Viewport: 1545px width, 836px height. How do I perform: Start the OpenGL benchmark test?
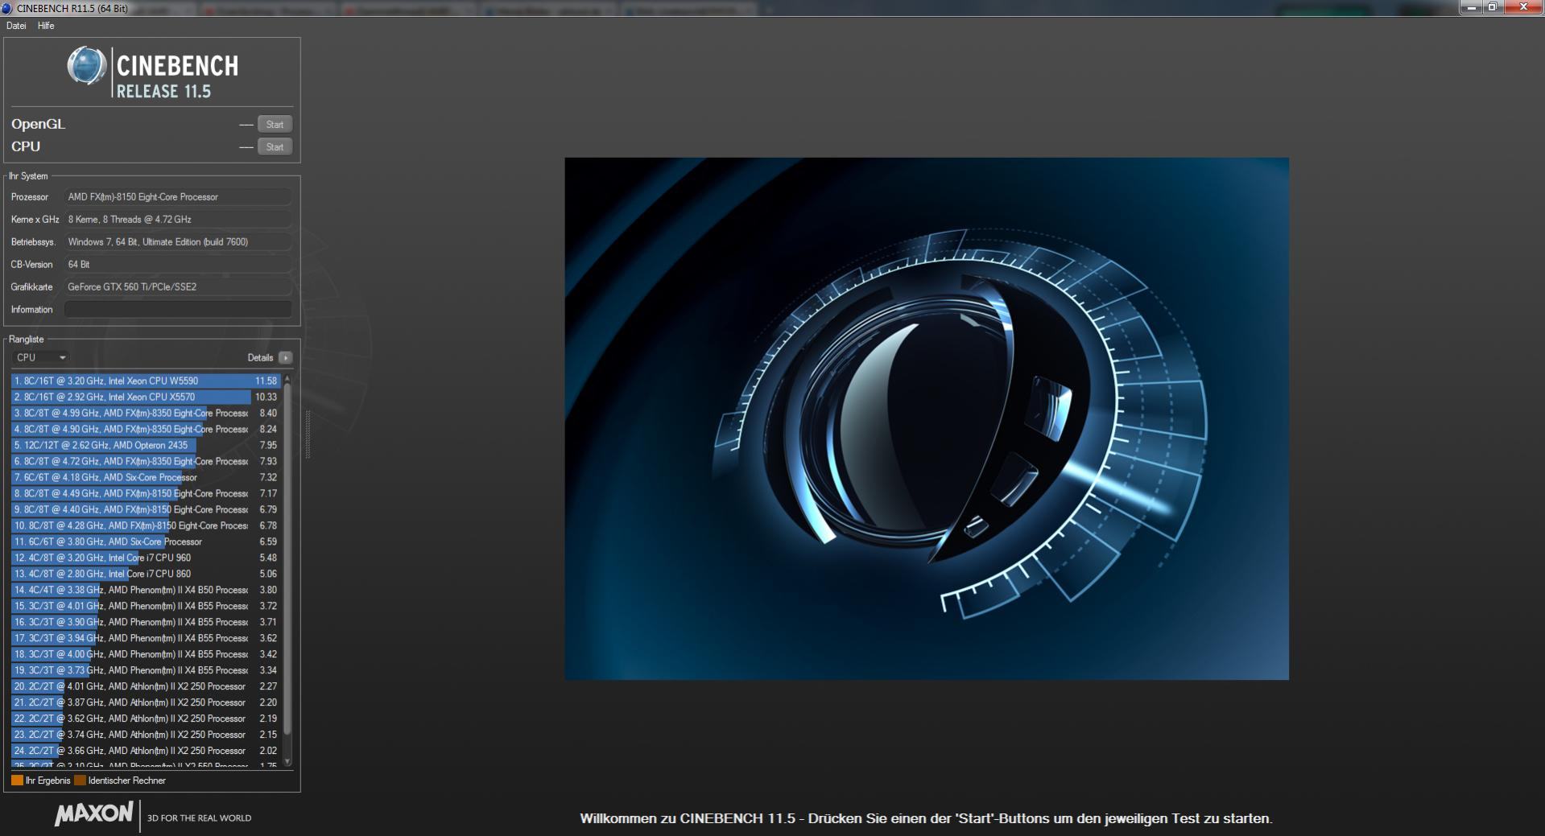(275, 124)
